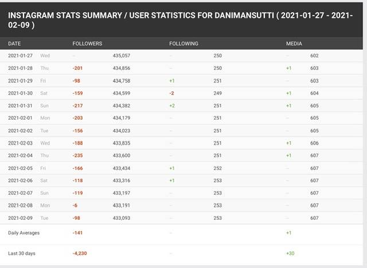367x268 pixels.
Task: Select the follower count 434,856
Action: click(121, 68)
